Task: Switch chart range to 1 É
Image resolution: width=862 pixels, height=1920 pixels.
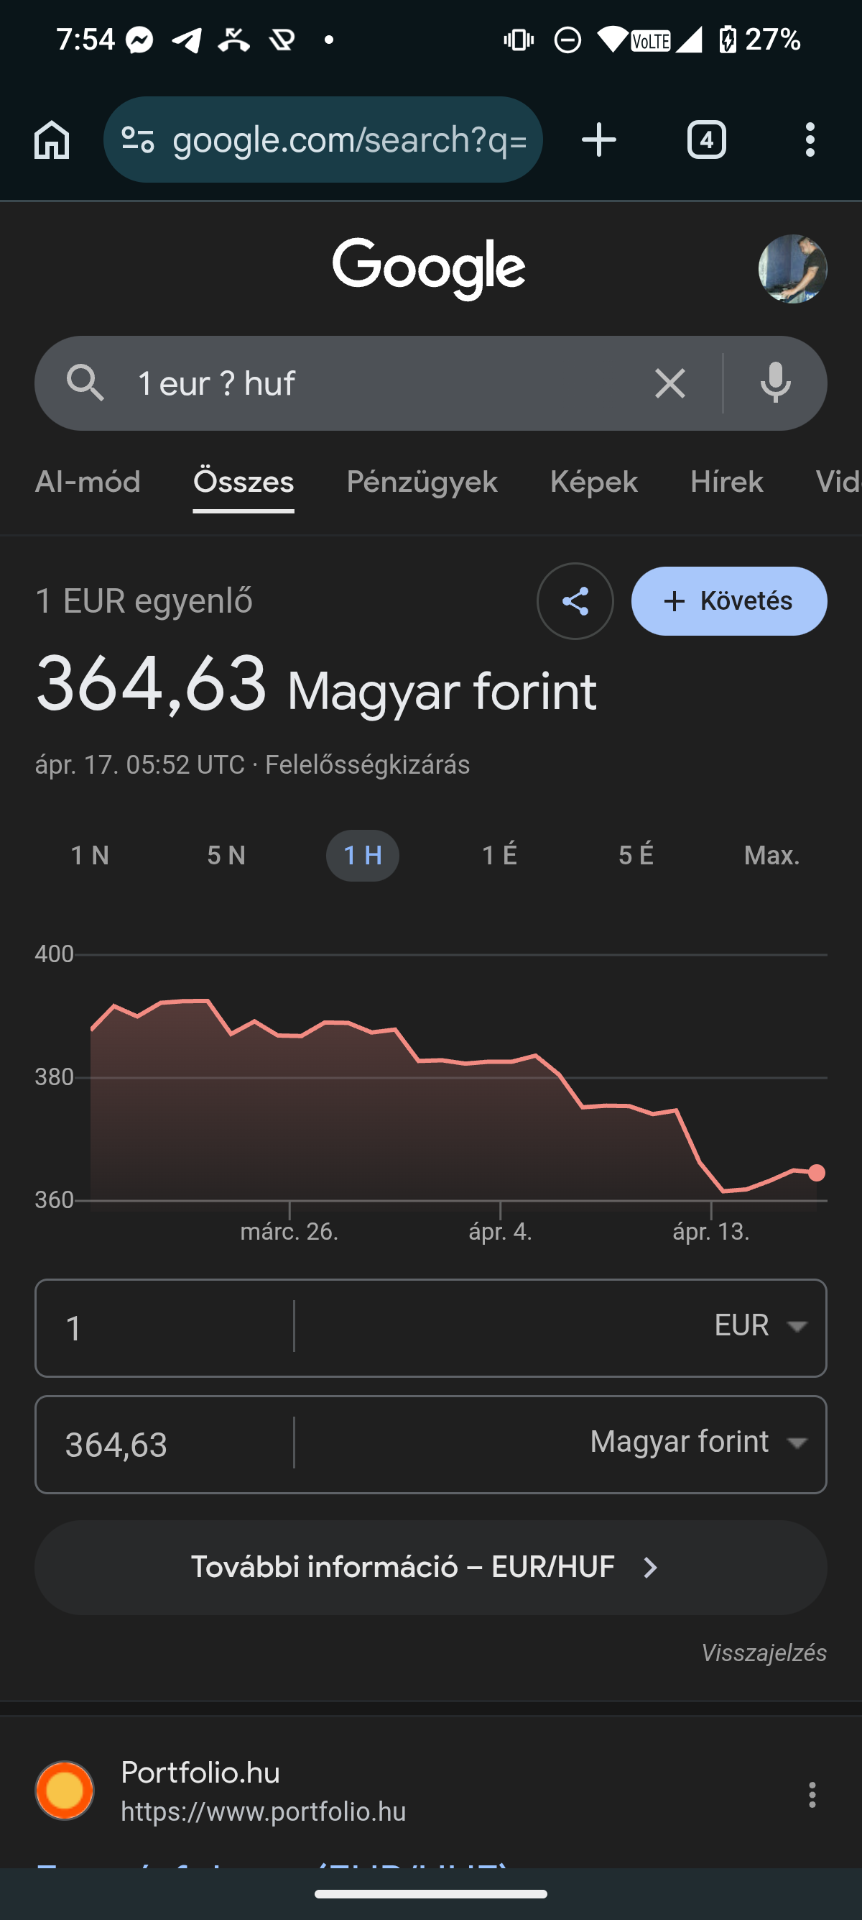Action: (x=499, y=855)
